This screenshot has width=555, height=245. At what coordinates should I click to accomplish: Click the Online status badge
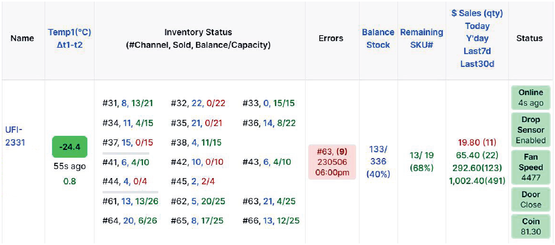531,97
